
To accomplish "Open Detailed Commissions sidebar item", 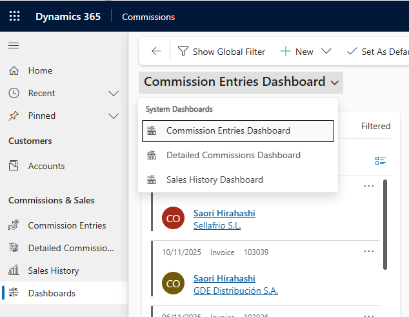I will (64, 248).
